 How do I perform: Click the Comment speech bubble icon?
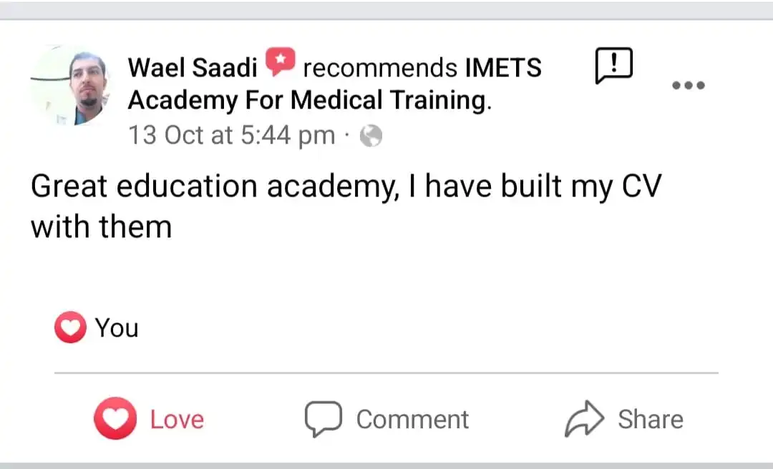click(x=324, y=419)
